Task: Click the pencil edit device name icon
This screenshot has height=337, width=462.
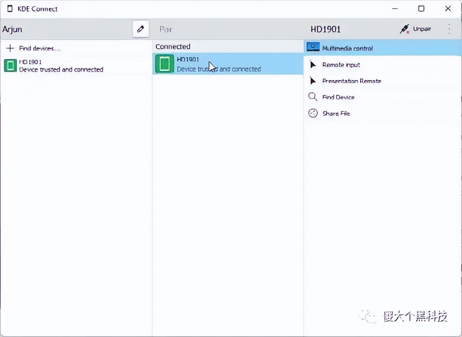Action: click(x=141, y=29)
